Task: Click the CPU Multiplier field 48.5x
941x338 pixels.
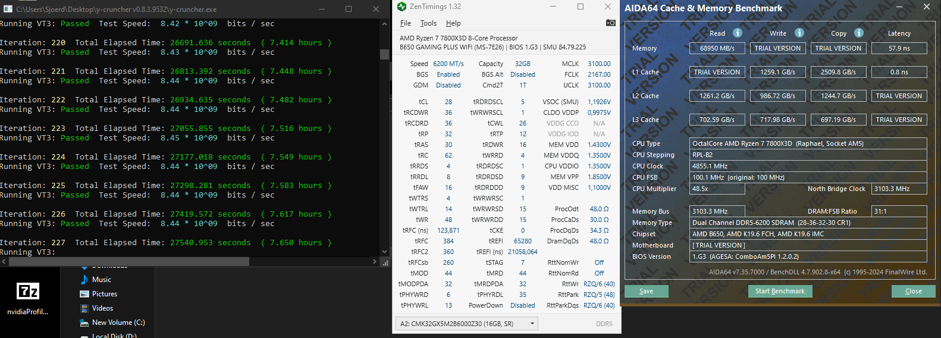Action: click(x=717, y=189)
